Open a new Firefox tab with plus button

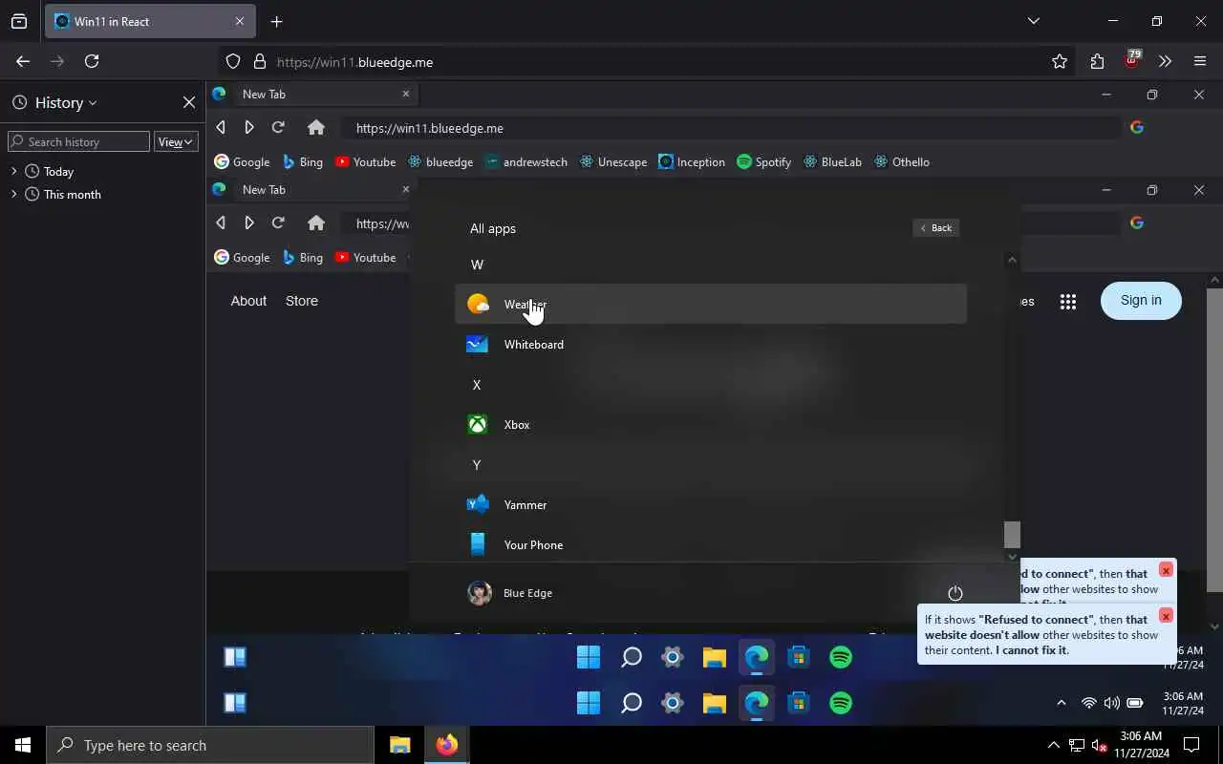tap(276, 21)
